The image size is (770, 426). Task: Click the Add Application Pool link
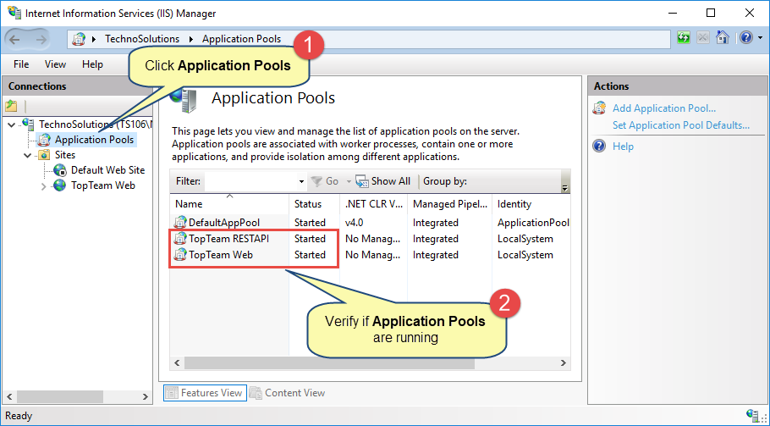pos(664,108)
